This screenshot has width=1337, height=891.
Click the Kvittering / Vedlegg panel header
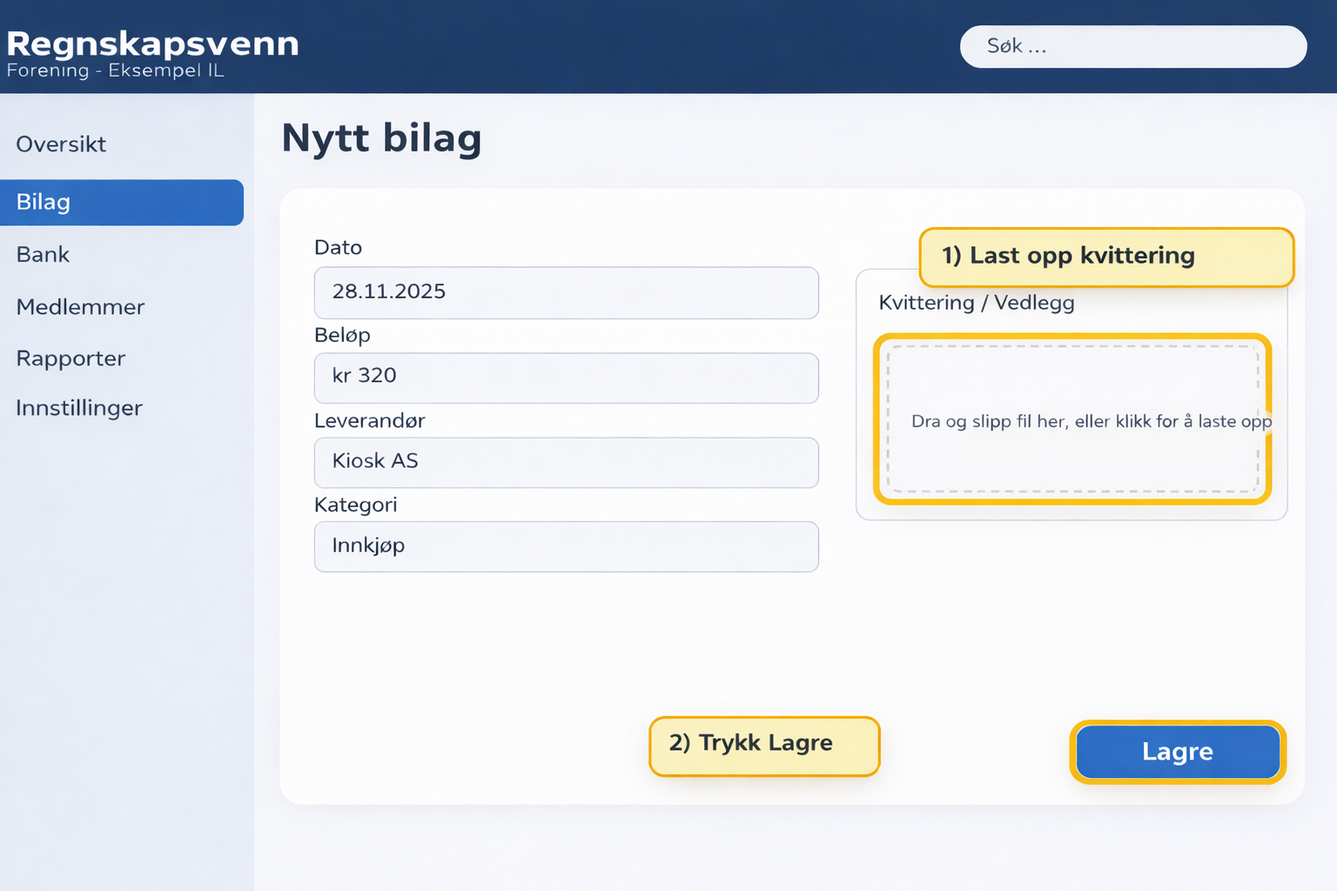977,303
